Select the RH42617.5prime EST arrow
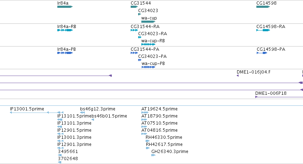 click(x=148, y=148)
